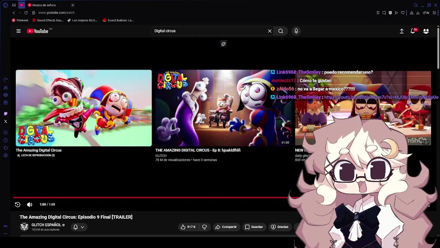Click the page vertical scrollbar
Image resolution: width=440 pixels, height=248 pixels.
pyautogui.click(x=438, y=48)
